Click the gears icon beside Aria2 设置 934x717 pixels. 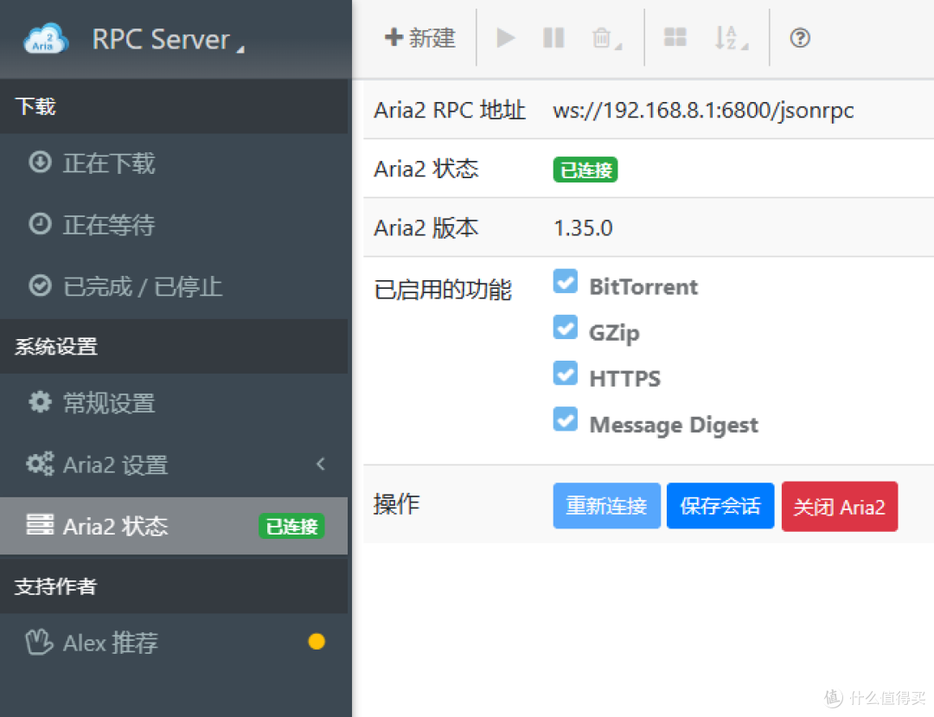(40, 464)
